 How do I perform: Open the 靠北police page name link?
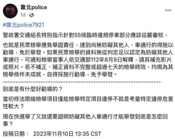coord(34,7)
